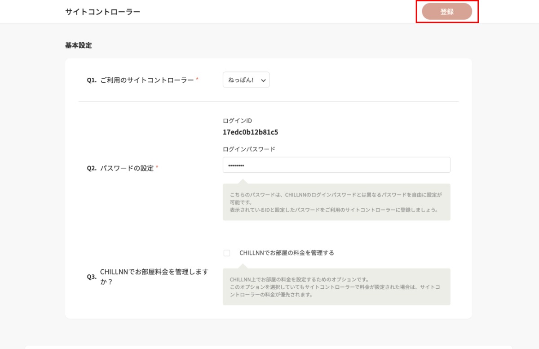The height and width of the screenshot is (349, 539).
Task: Click the CHILLNNでお部屋の料金を管理する checkbox label
Action: (x=287, y=253)
